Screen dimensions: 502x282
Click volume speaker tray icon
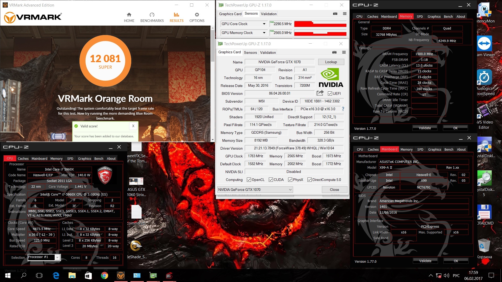pyautogui.click(x=446, y=275)
